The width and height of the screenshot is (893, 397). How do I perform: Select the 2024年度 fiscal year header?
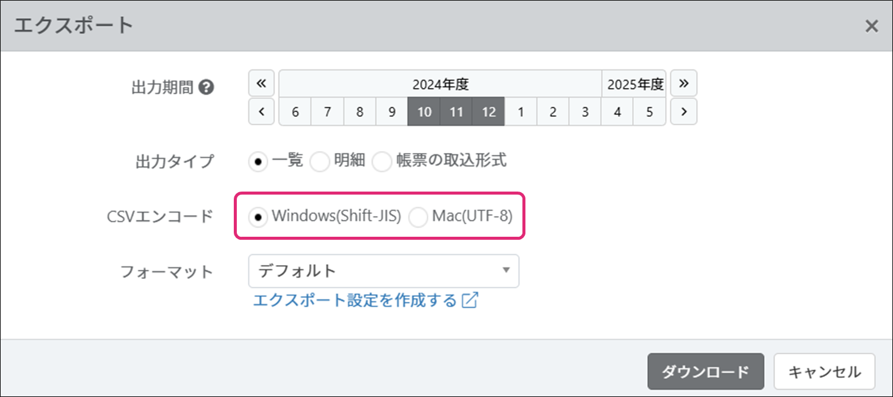440,84
